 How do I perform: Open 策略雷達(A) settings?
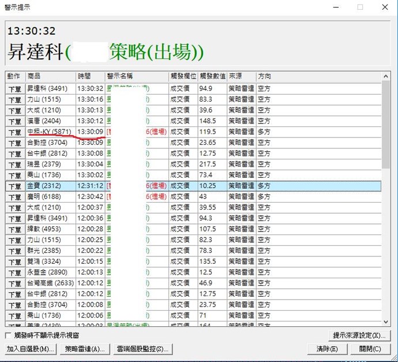(x=85, y=349)
